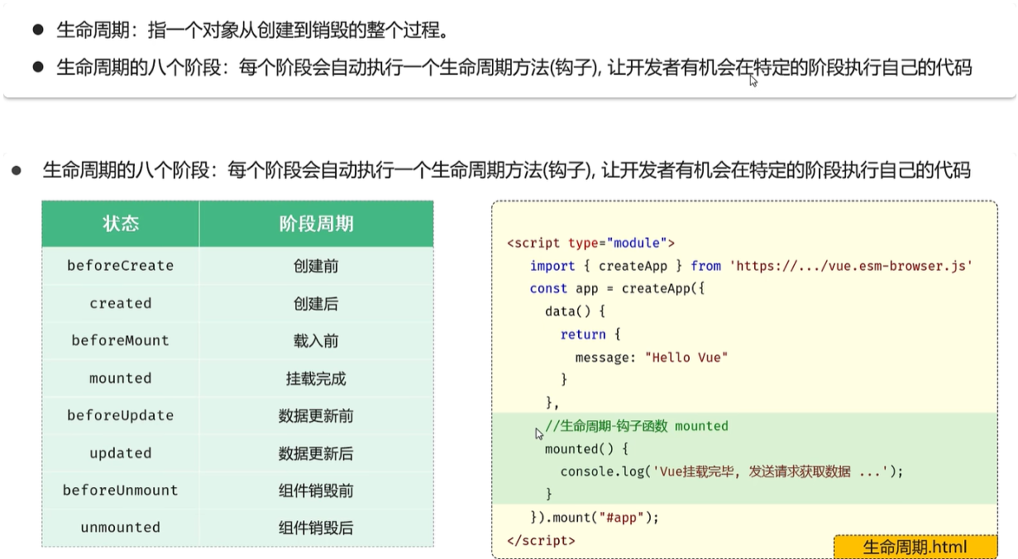
Task: Select the unmounted state cell
Action: pyautogui.click(x=121, y=528)
